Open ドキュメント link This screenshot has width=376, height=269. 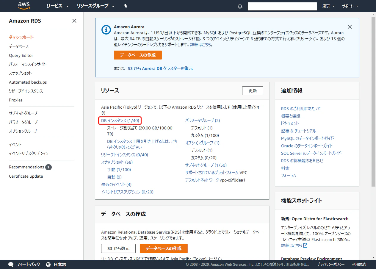[x=290, y=123]
